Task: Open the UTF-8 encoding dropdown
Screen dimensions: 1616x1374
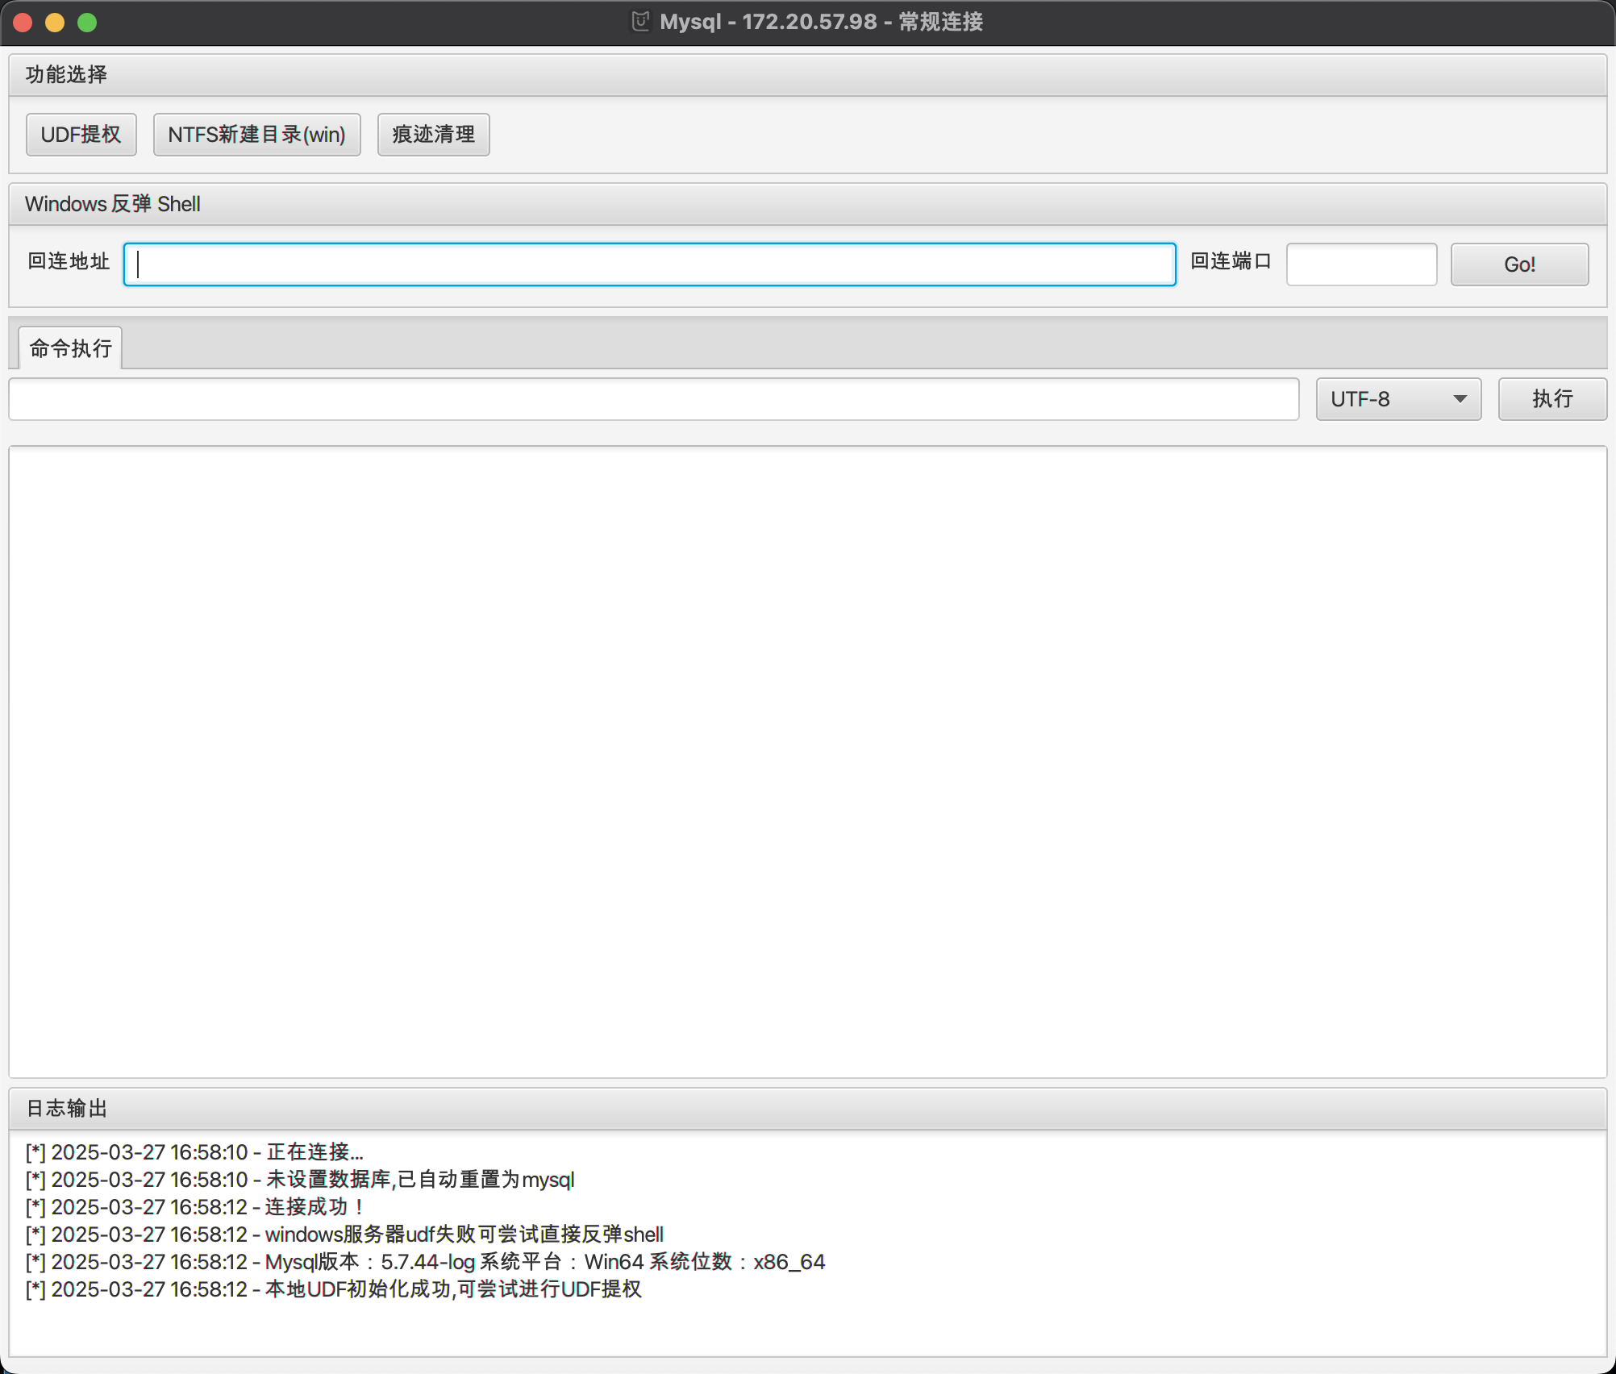Action: [x=1398, y=399]
